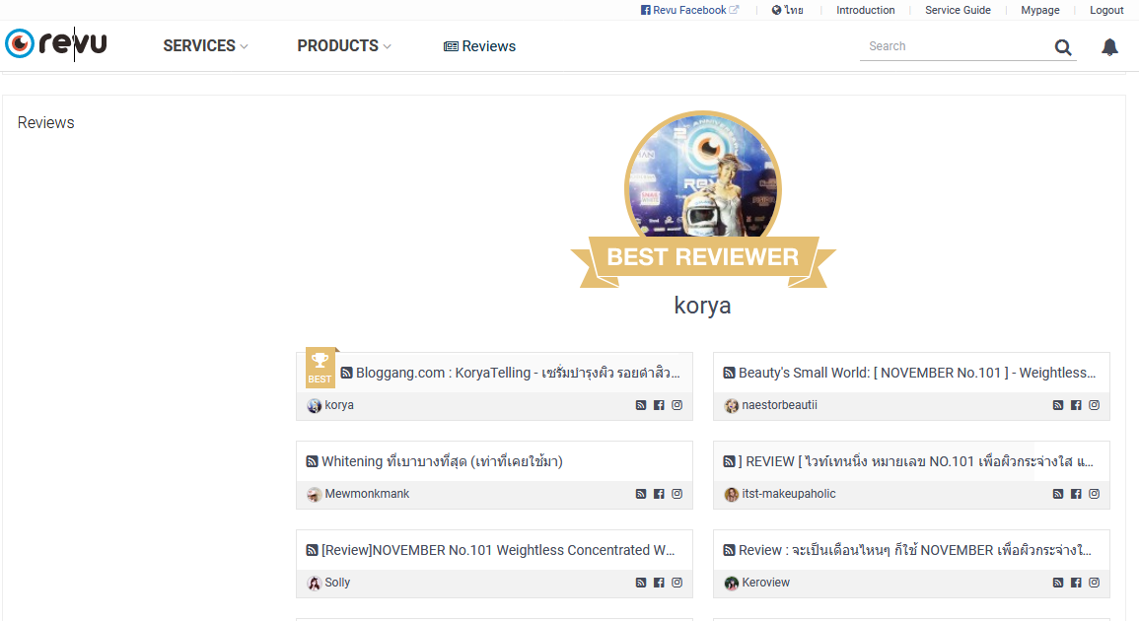1139x621 pixels.
Task: Click the BEST trophy badge on korya's review
Action: click(320, 368)
